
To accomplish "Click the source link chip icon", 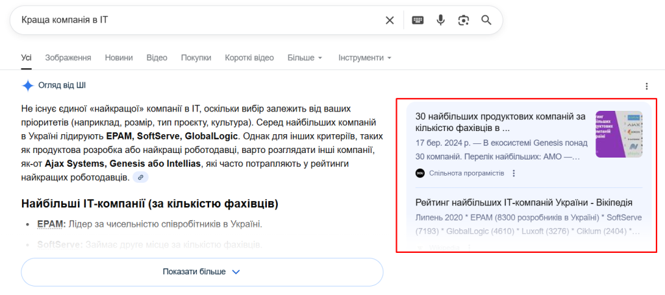I will pyautogui.click(x=140, y=177).
